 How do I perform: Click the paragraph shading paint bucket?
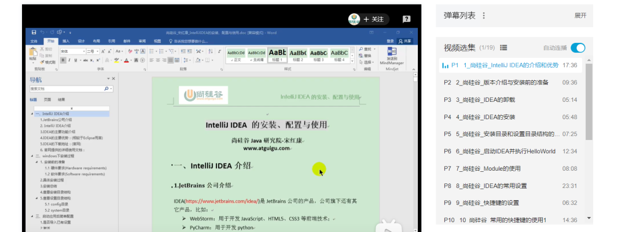(x=198, y=60)
